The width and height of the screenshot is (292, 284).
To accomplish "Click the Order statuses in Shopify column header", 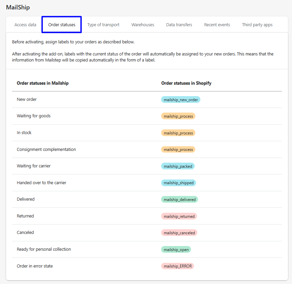I will pos(186,83).
